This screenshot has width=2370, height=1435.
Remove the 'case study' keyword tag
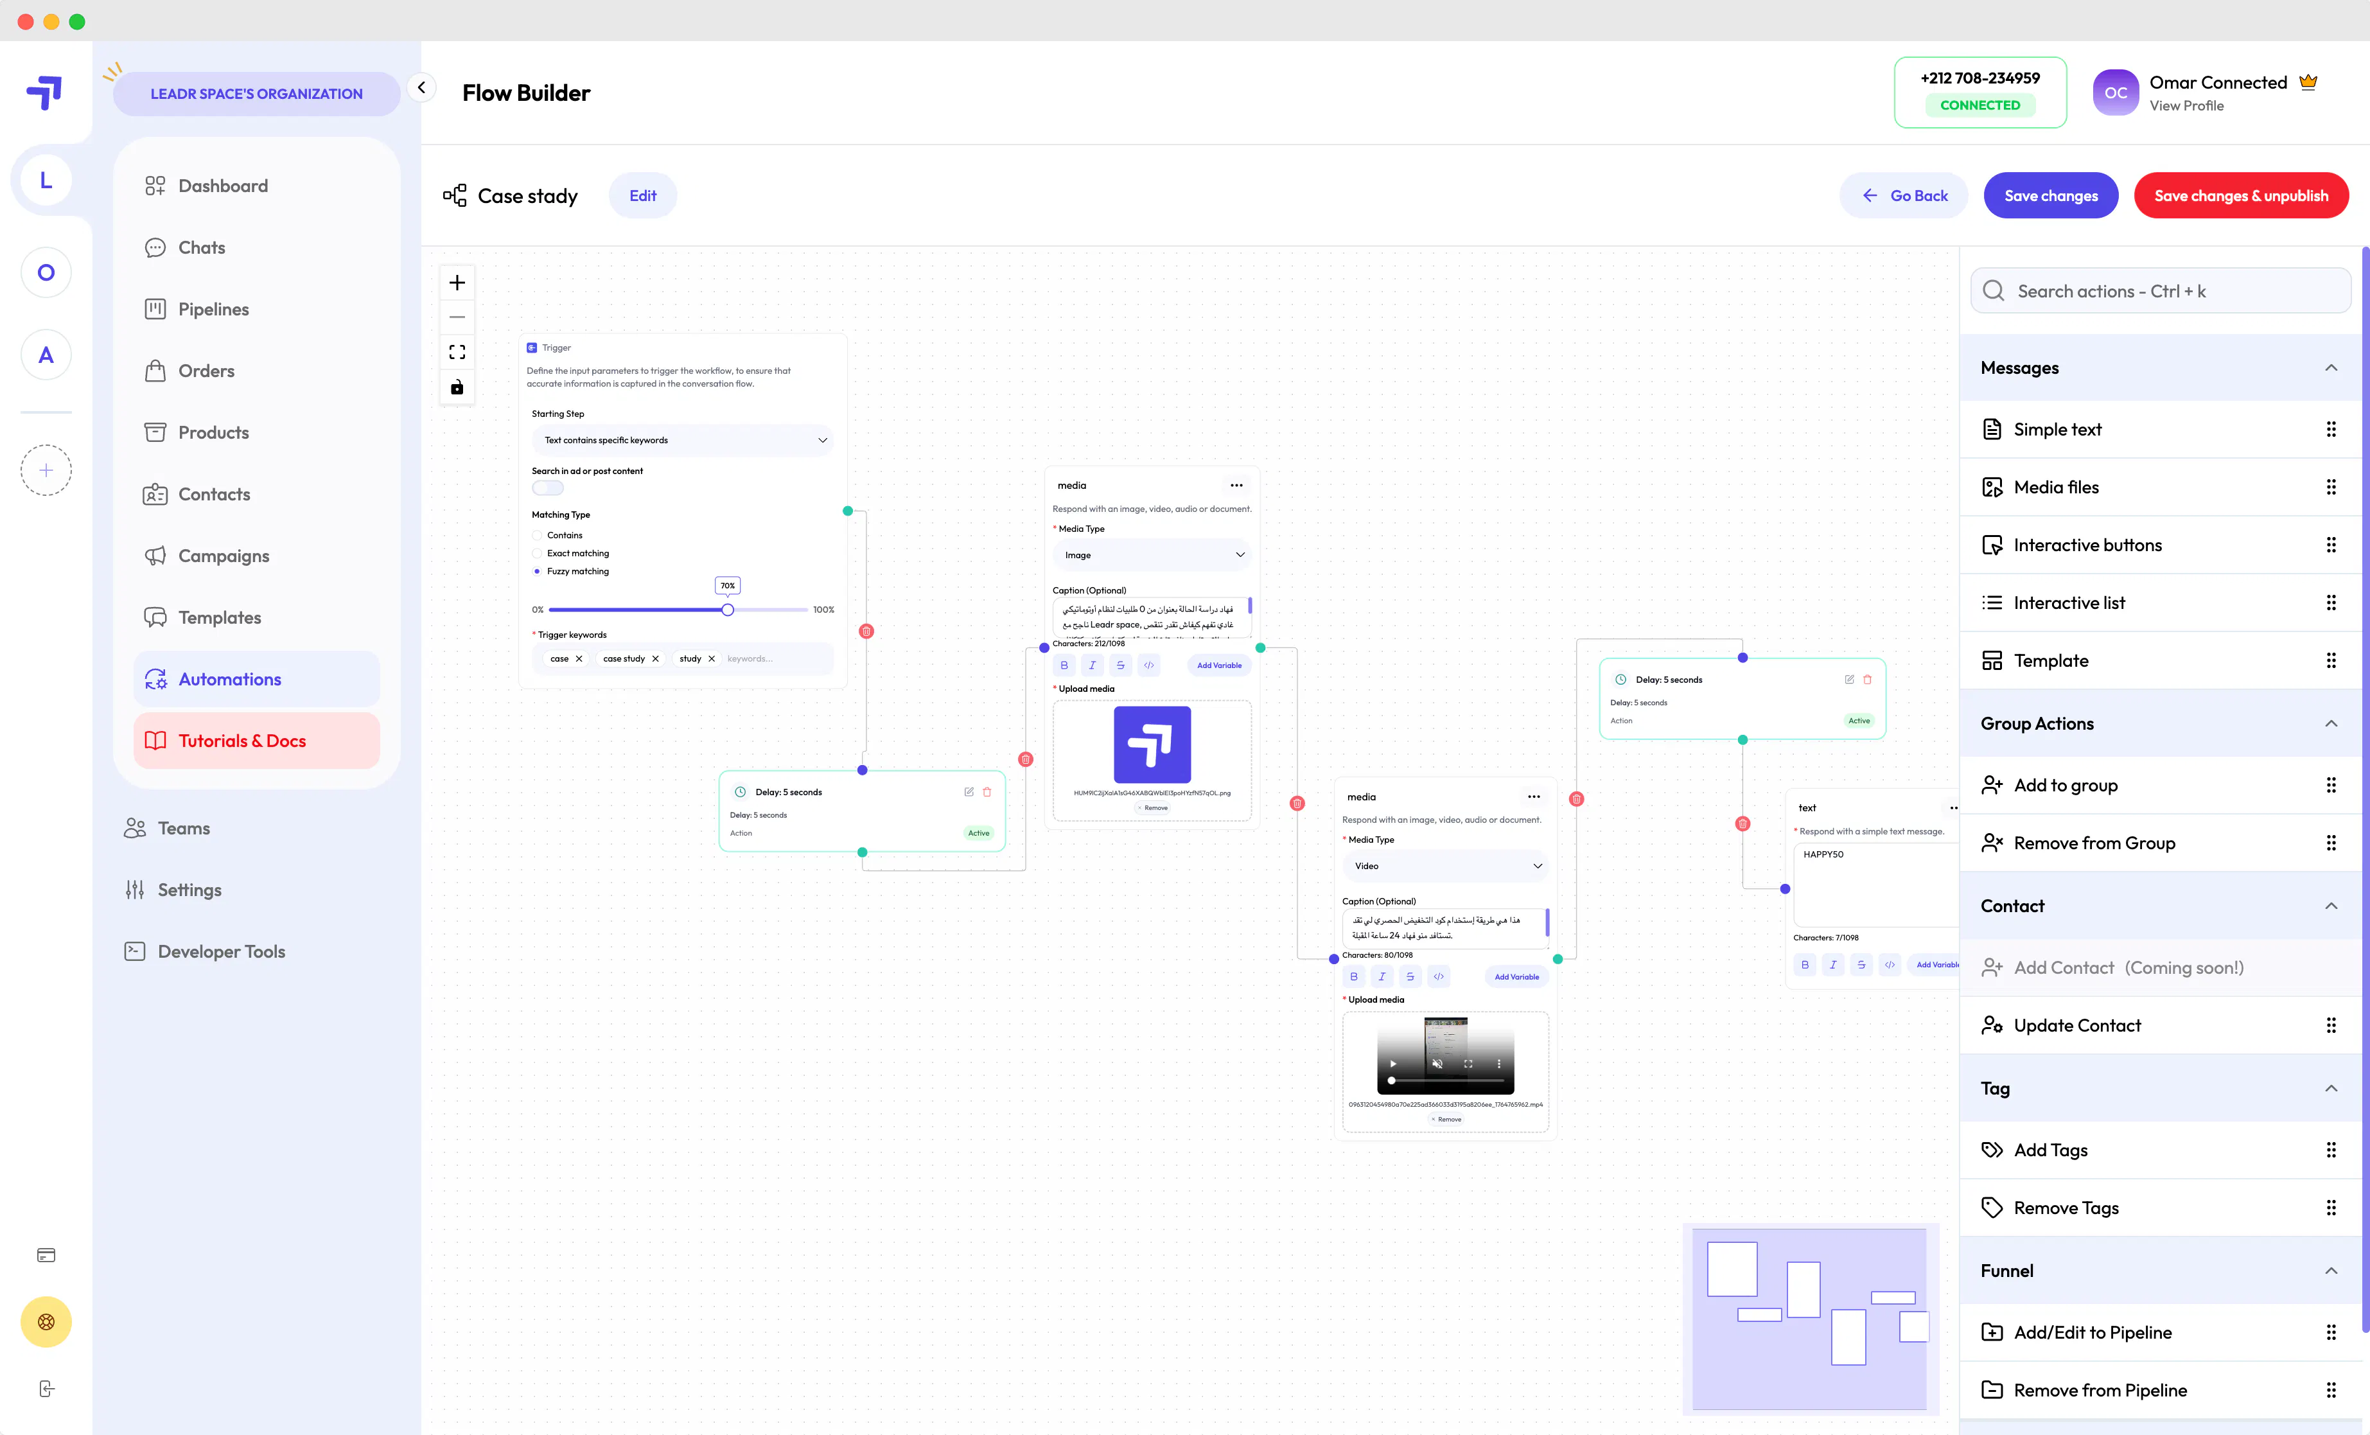655,659
